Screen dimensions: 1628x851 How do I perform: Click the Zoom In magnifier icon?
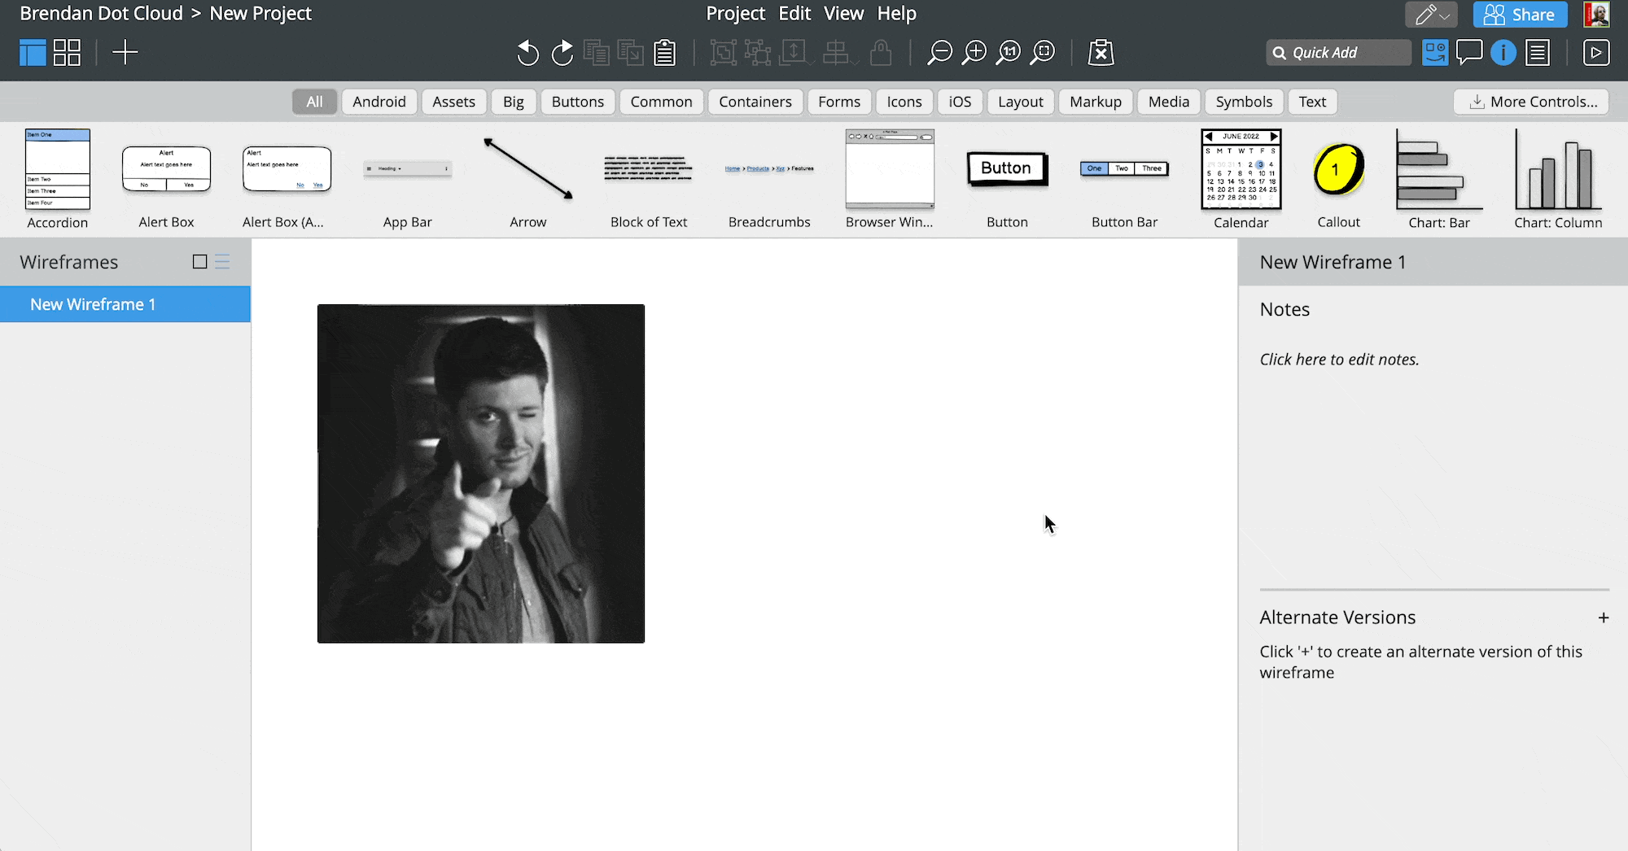pos(974,53)
